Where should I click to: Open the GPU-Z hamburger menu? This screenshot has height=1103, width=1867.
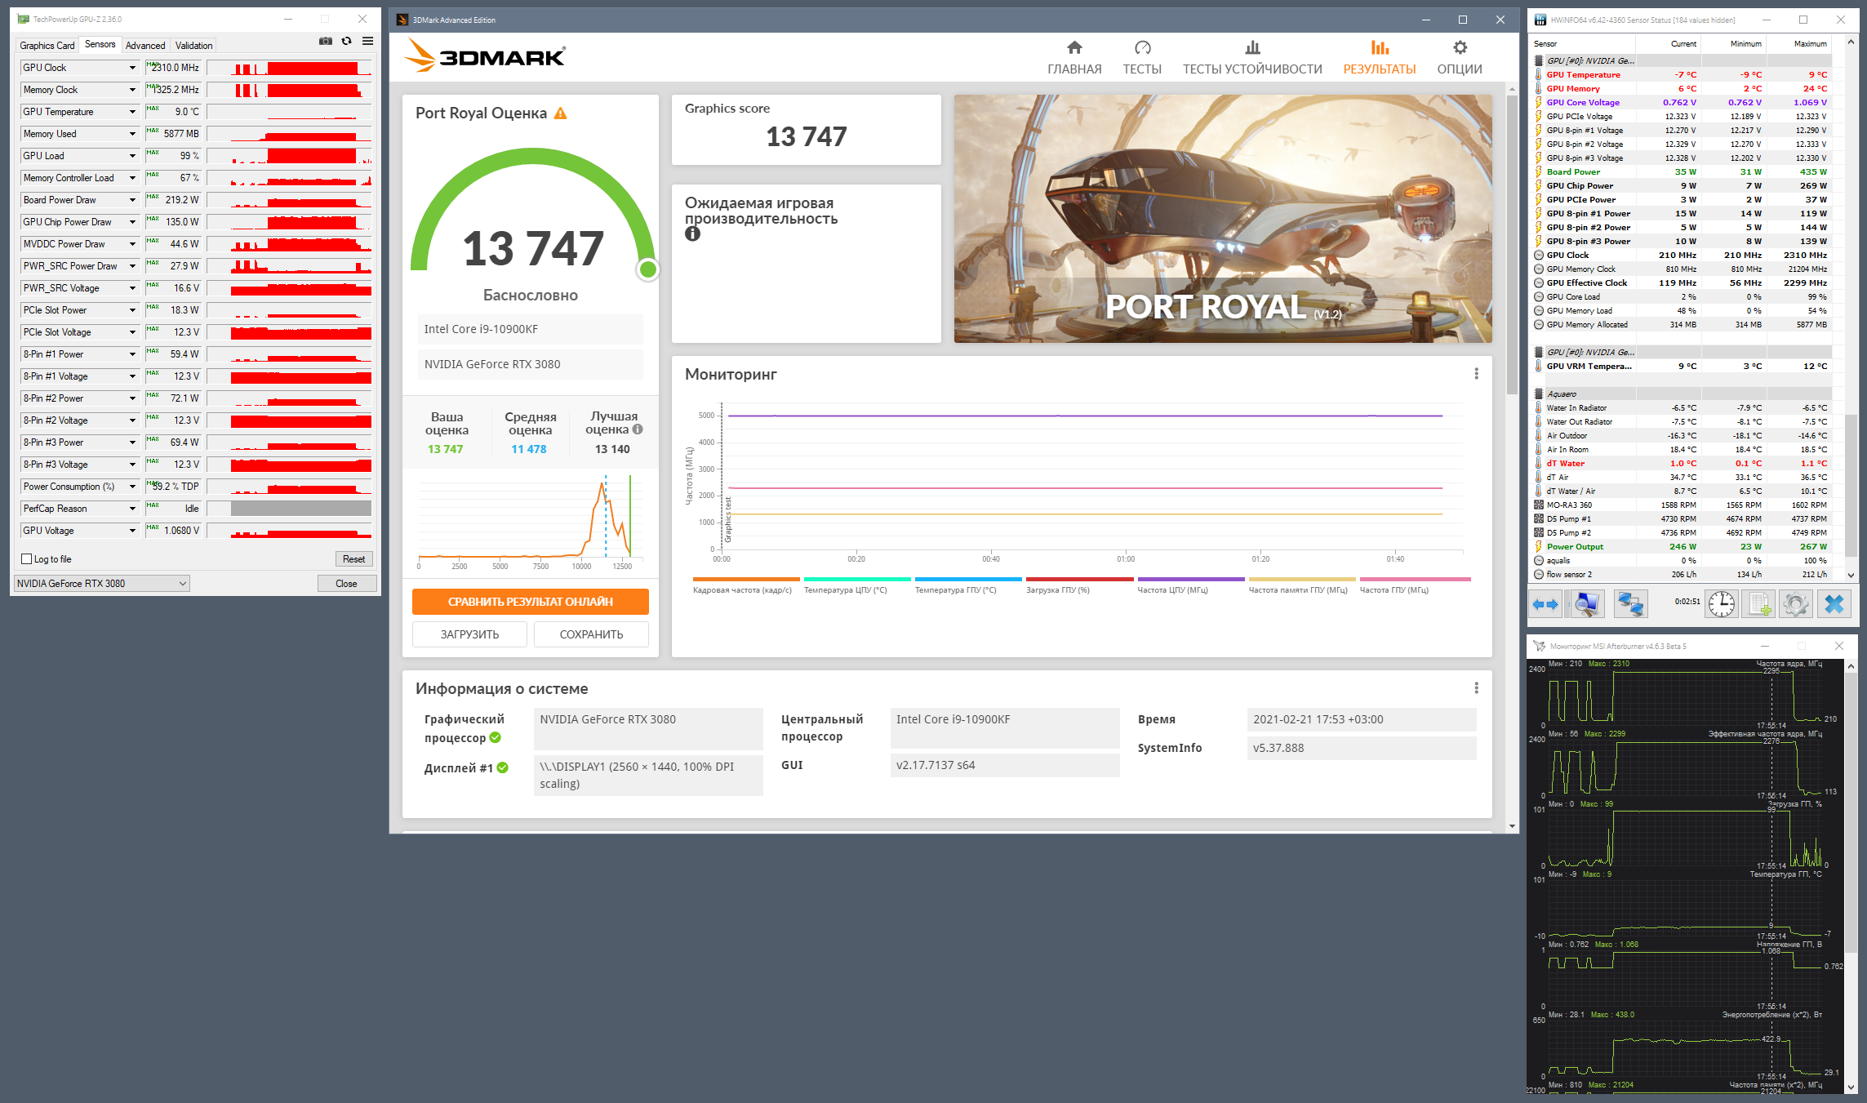click(x=368, y=42)
